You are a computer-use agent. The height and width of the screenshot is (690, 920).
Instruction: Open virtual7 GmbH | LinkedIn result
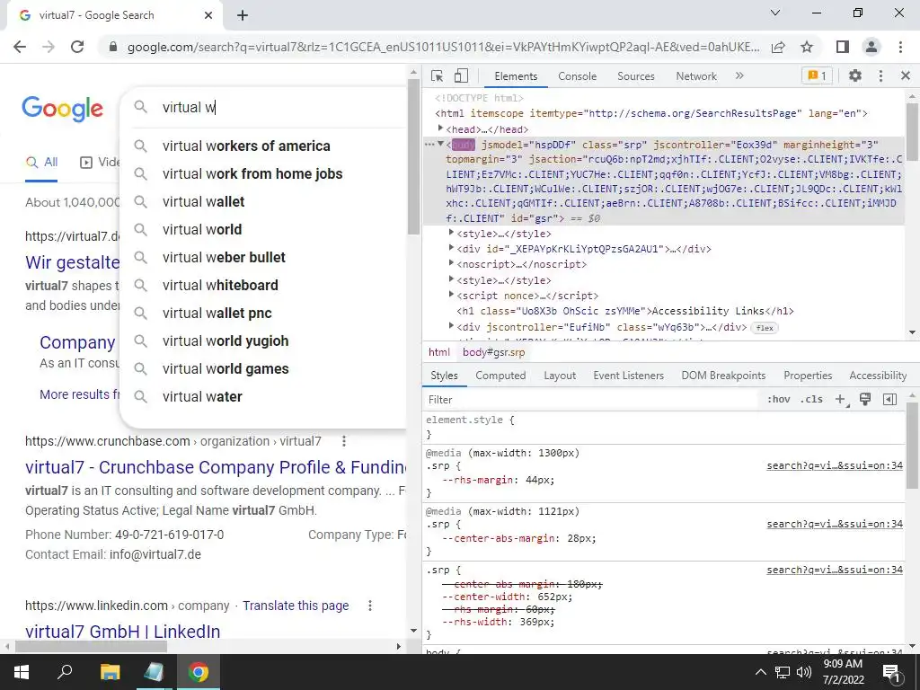click(x=122, y=632)
